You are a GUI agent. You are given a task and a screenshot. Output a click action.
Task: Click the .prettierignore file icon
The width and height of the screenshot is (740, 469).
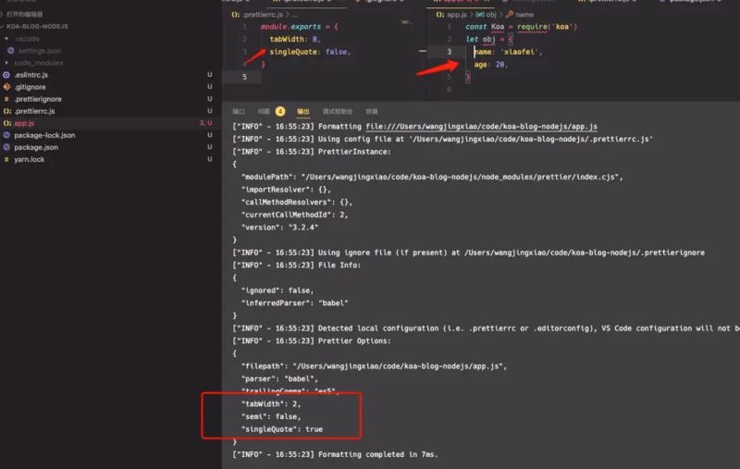[x=6, y=99]
